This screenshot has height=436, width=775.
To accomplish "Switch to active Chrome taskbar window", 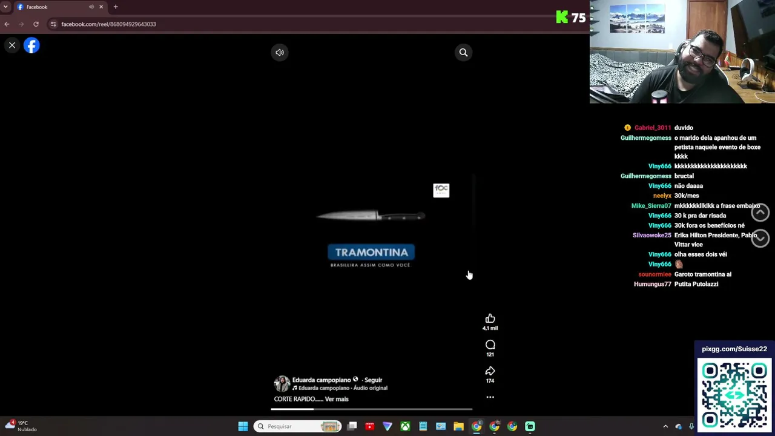I will (x=477, y=426).
